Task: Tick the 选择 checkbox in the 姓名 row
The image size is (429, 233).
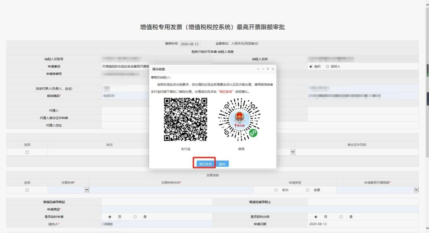Action: click(27, 152)
